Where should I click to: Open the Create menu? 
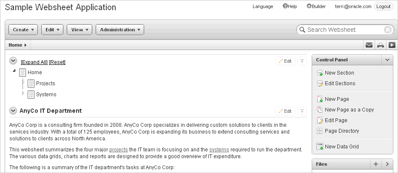(x=23, y=30)
